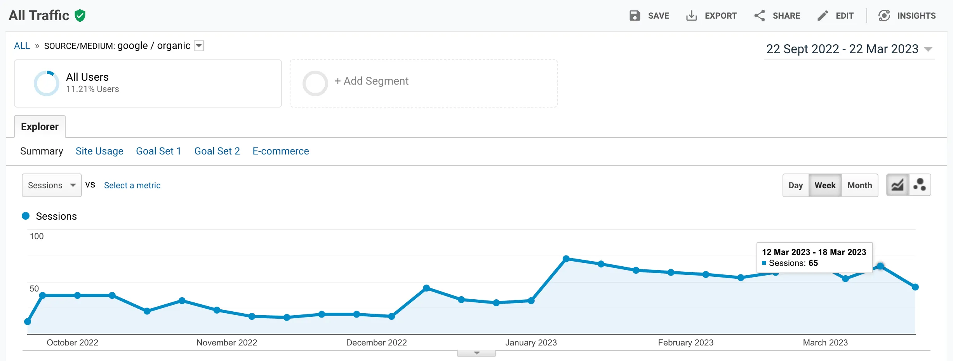Image resolution: width=953 pixels, height=361 pixels.
Task: Click the Save disk icon
Action: [x=635, y=16]
